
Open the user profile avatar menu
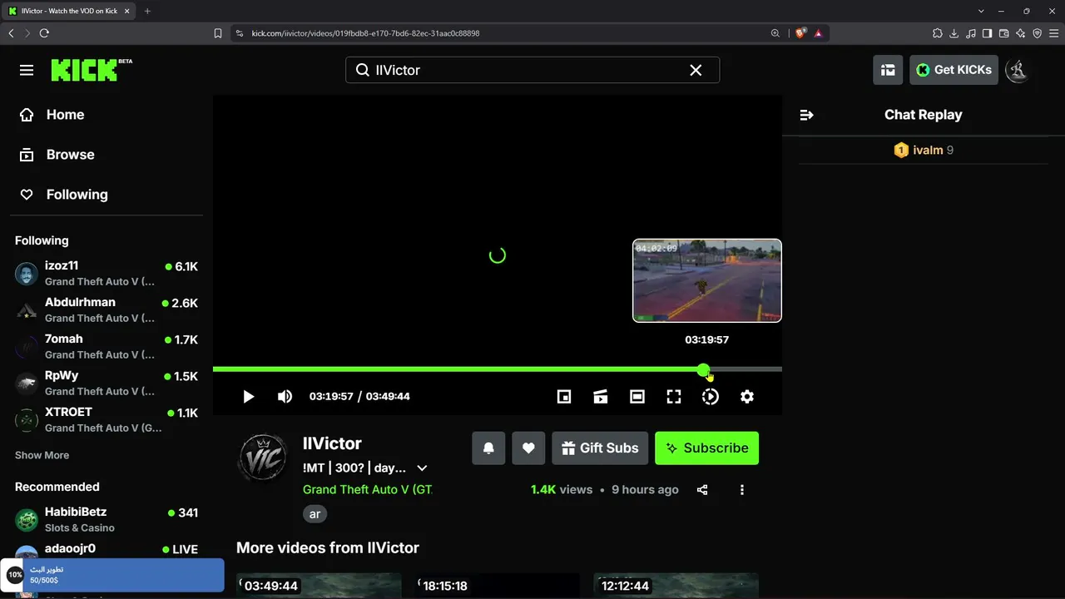(1018, 70)
